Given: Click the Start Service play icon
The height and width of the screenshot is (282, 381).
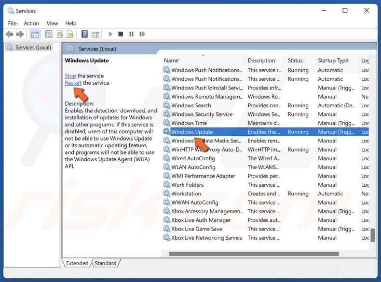Looking at the screenshot, I should 110,34.
